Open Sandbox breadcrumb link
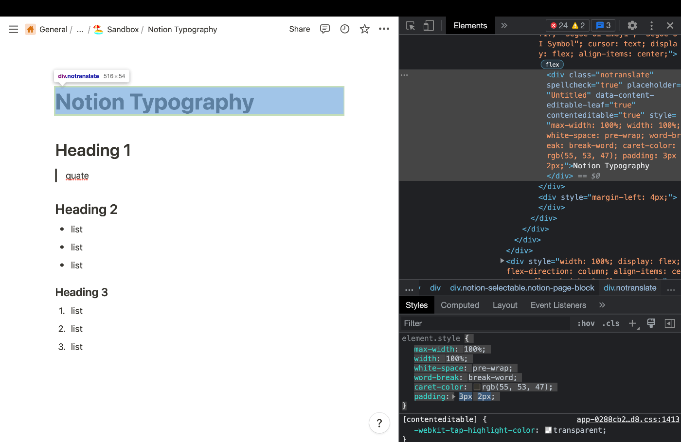This screenshot has width=681, height=442. tap(123, 29)
